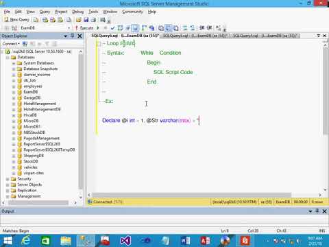Viewport: 329px width, 247px height.
Task: Open the Query menu
Action: (x=45, y=12)
